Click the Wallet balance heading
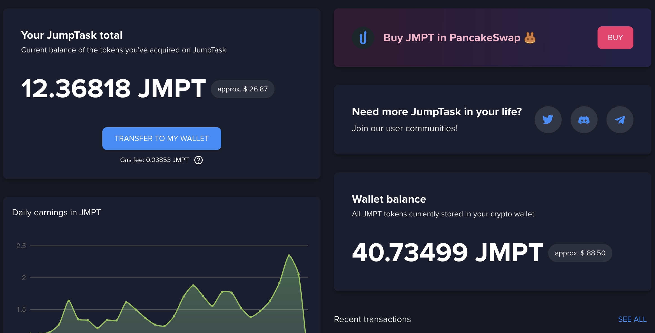 pyautogui.click(x=389, y=199)
